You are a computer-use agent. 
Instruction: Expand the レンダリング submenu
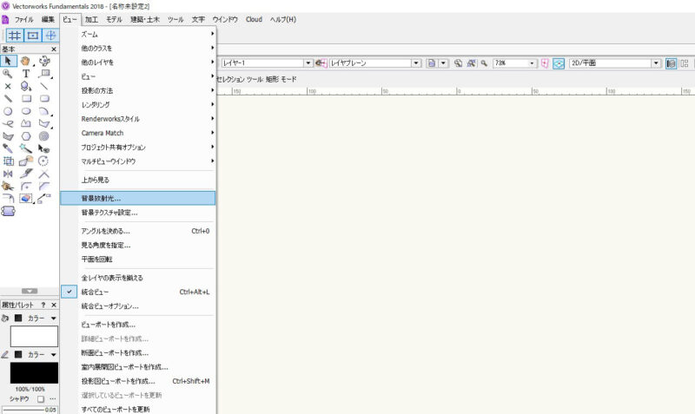[x=138, y=105]
